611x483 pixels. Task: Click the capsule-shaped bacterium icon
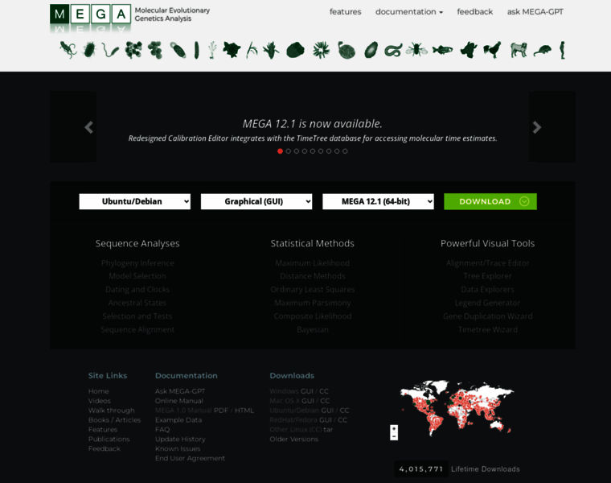pyautogui.click(x=178, y=50)
